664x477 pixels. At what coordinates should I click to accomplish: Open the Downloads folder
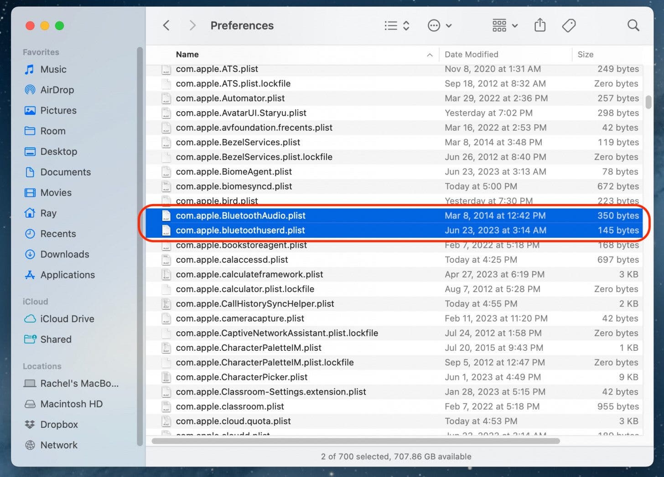click(64, 254)
